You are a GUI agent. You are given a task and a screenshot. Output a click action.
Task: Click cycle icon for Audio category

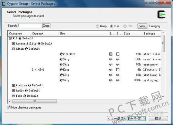click(26, 90)
